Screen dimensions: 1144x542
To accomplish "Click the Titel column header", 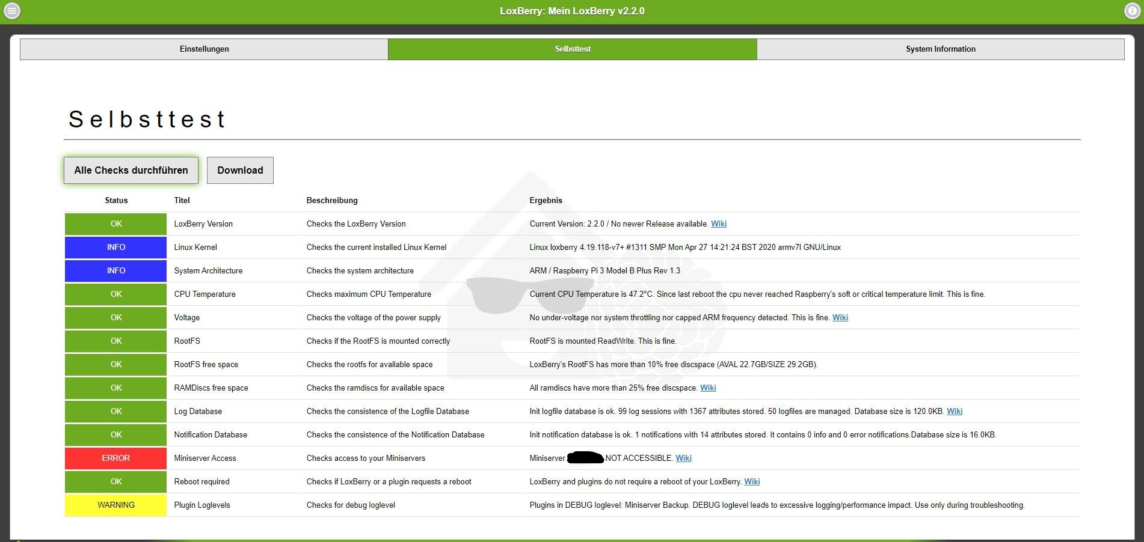I will (x=182, y=201).
